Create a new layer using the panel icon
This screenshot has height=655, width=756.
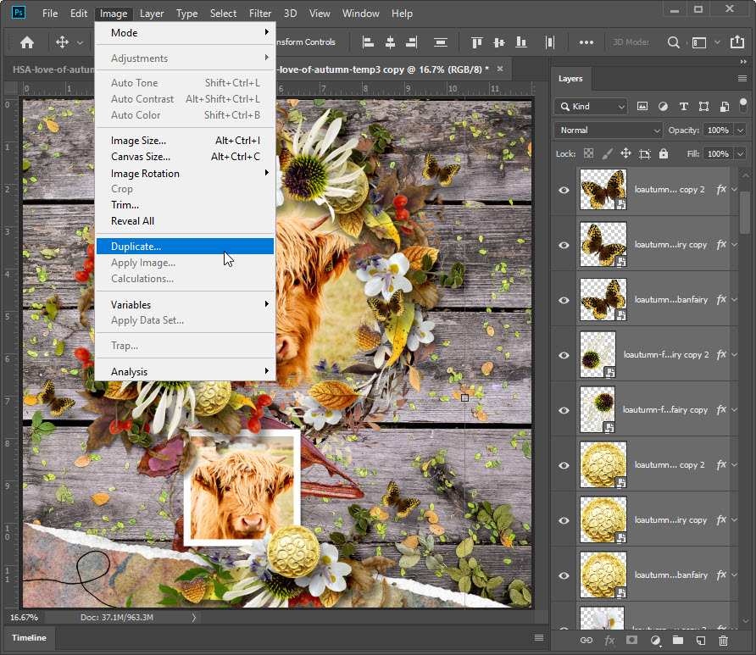(x=700, y=641)
